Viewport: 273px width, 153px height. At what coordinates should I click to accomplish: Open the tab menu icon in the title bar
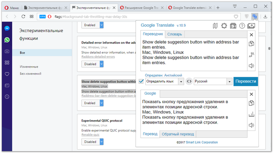click(x=235, y=7)
